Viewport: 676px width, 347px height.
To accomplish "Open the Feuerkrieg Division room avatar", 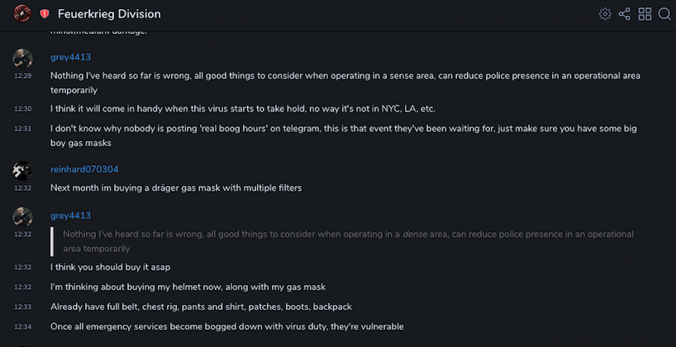I will point(22,14).
